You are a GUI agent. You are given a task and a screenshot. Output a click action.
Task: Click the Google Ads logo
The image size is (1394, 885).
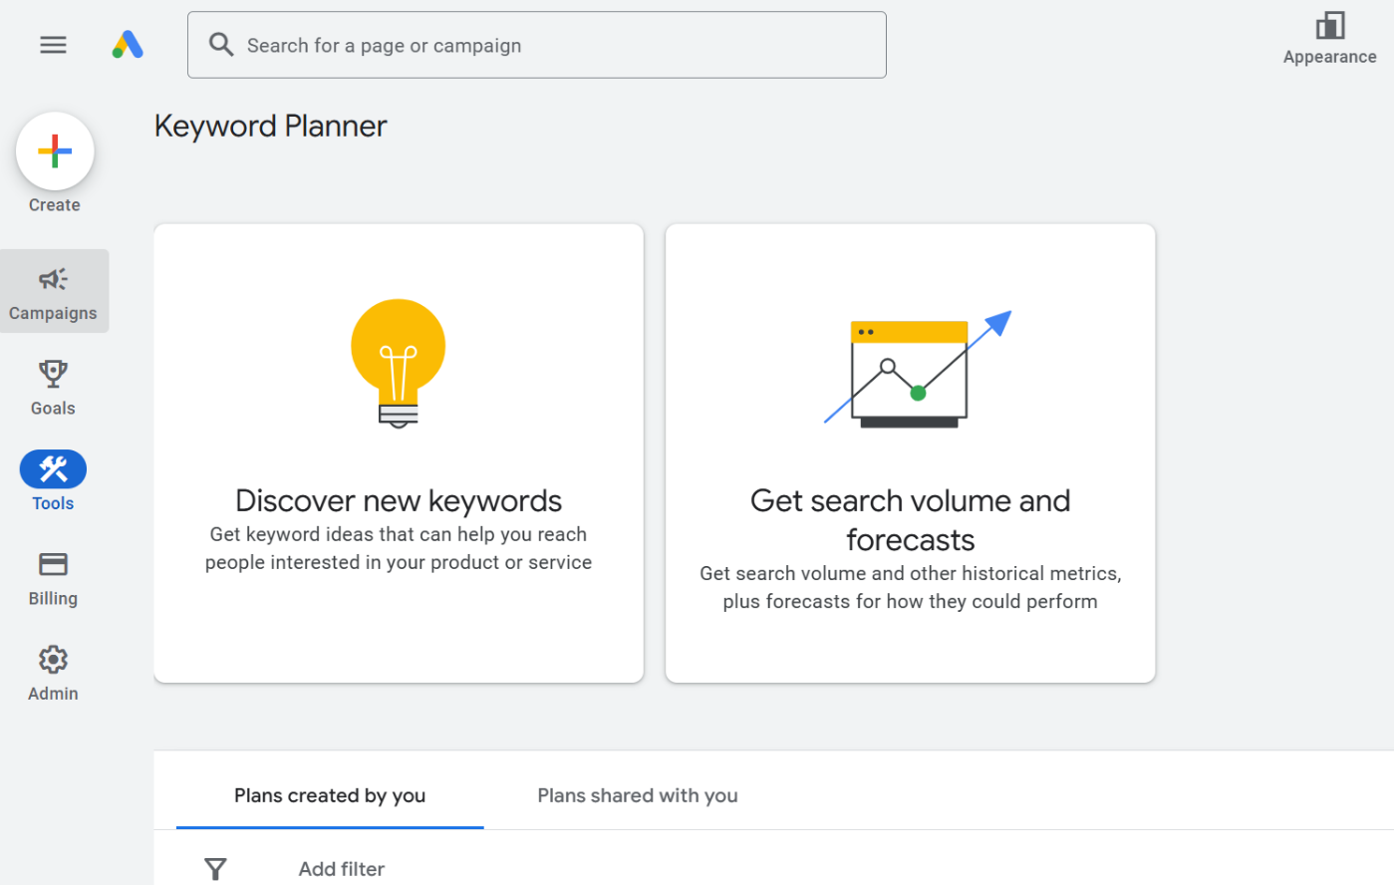point(128,45)
